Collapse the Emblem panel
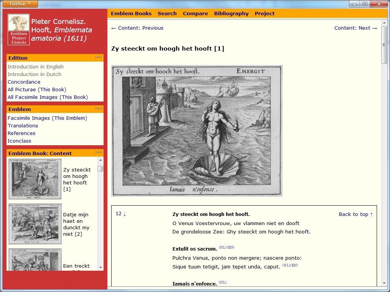 [x=99, y=108]
